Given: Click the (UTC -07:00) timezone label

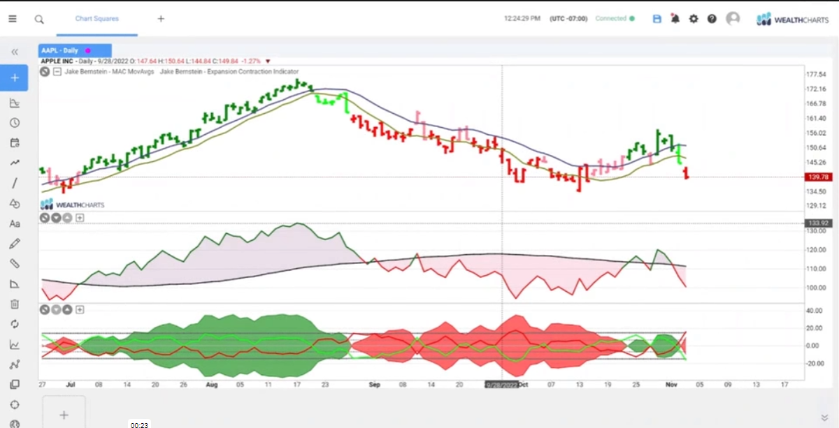Looking at the screenshot, I should pyautogui.click(x=568, y=19).
